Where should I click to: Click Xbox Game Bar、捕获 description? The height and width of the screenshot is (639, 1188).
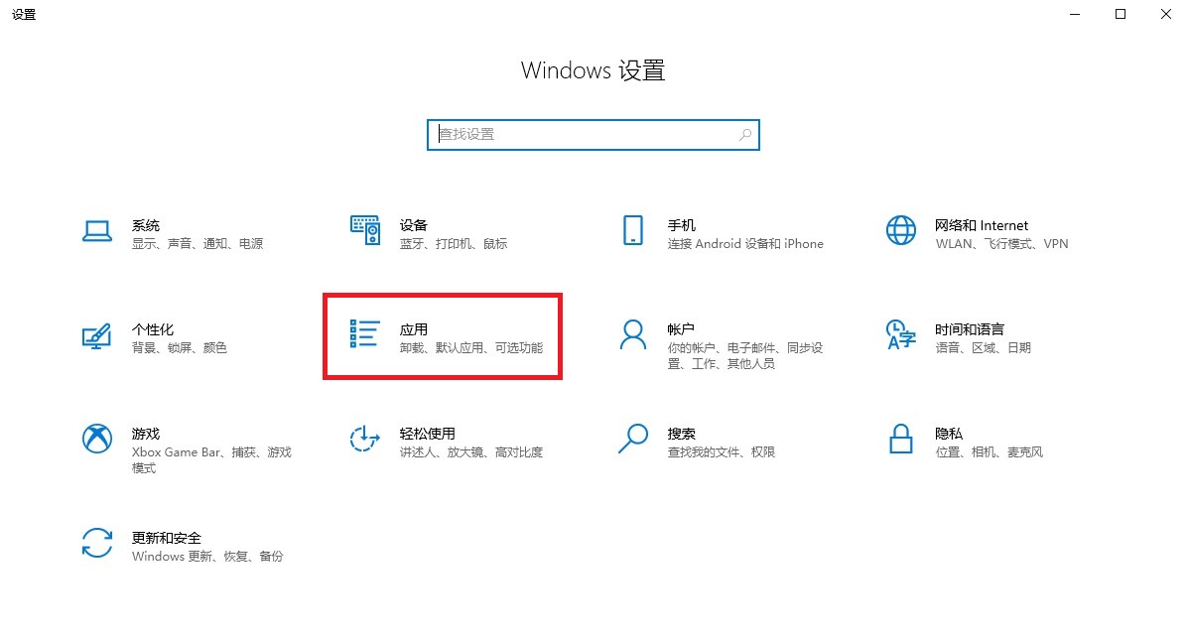tap(211, 459)
